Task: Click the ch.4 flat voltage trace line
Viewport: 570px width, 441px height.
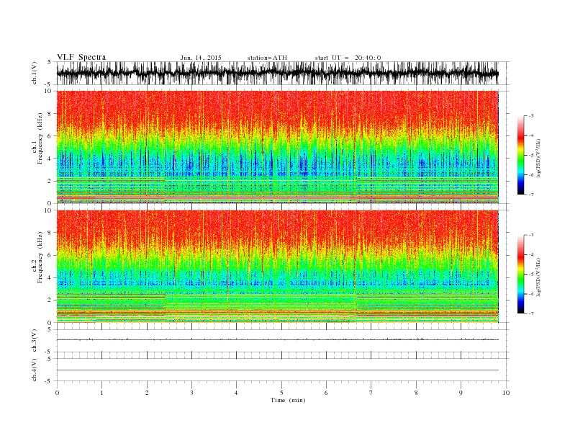Action: click(x=277, y=370)
